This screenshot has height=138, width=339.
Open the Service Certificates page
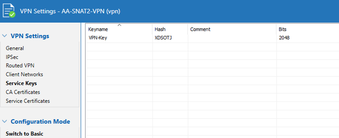pos(28,101)
